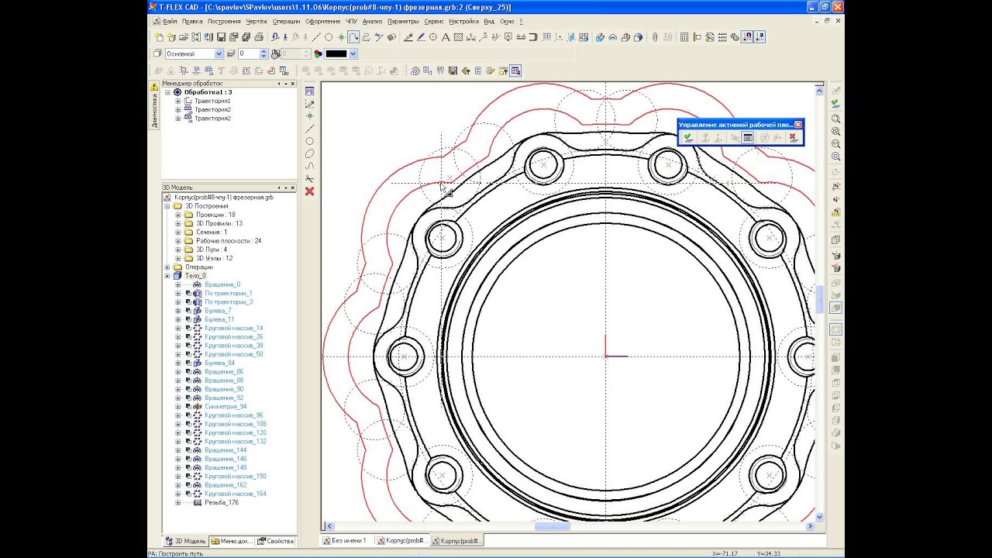Click the horizontal scrollbar thumb under drawing
Screen dimensions: 992x558
click(552, 526)
